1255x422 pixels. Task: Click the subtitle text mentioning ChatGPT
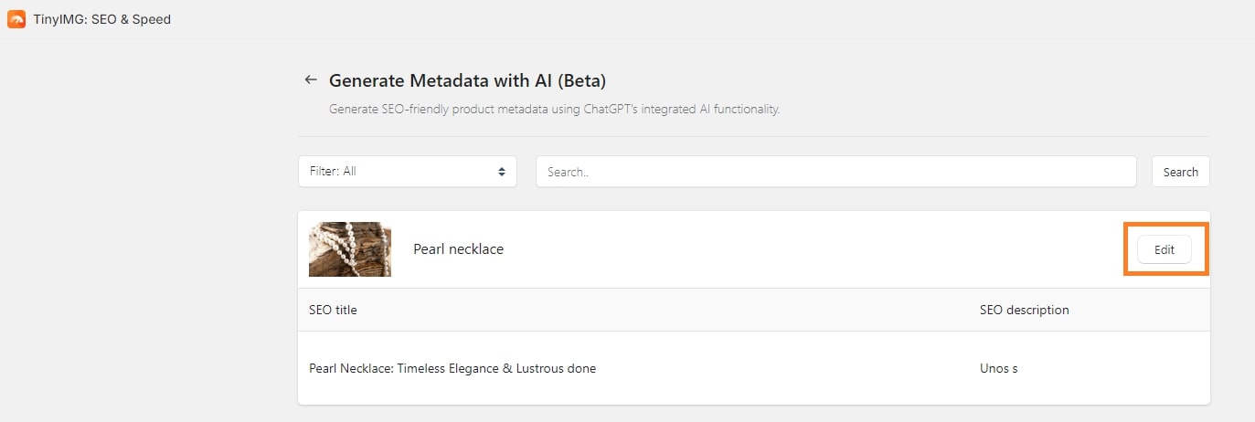pyautogui.click(x=554, y=110)
